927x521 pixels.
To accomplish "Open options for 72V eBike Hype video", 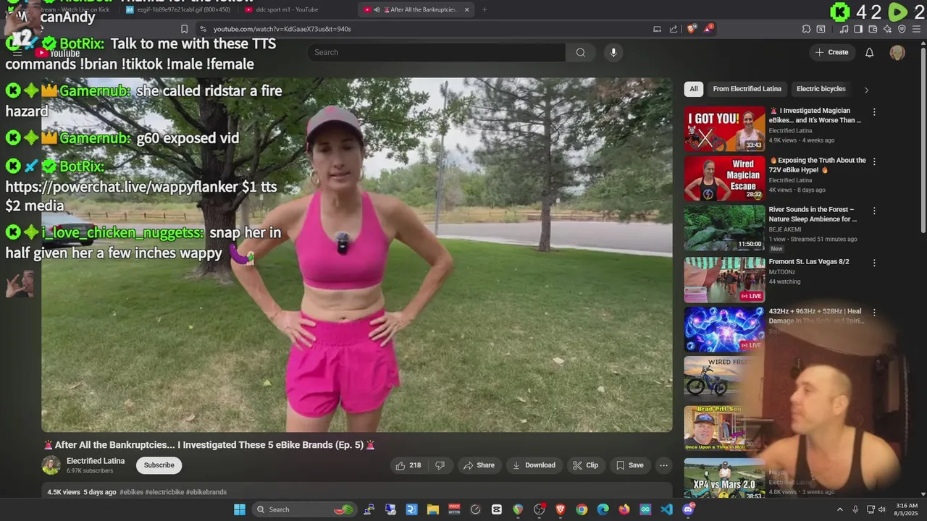I will pyautogui.click(x=874, y=161).
